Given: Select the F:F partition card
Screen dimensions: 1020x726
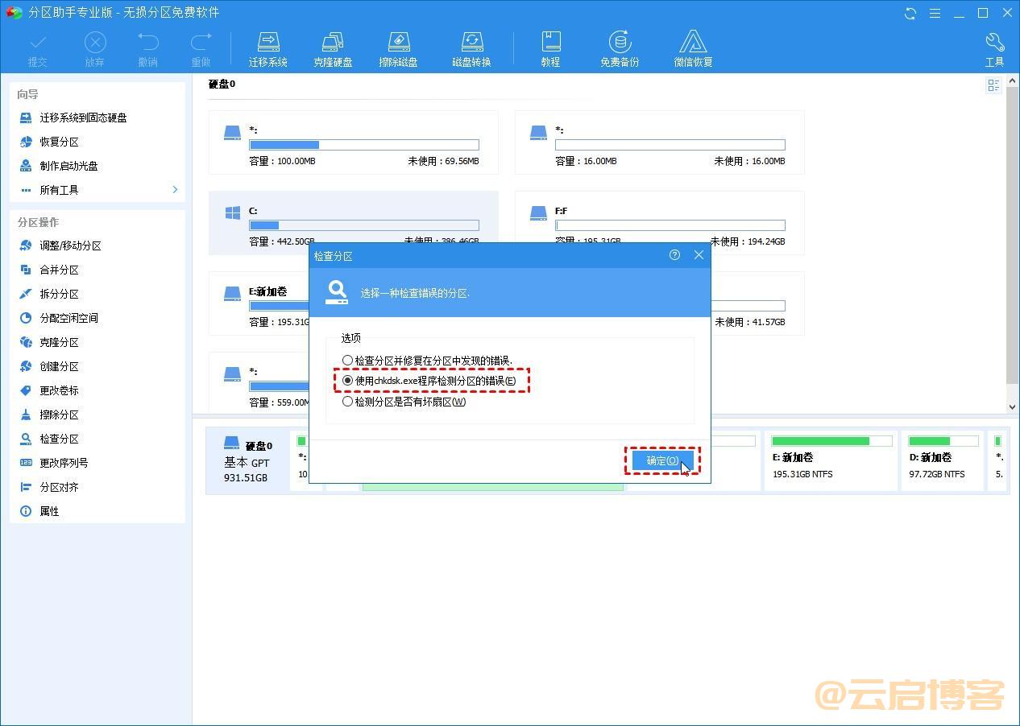Looking at the screenshot, I should click(x=659, y=223).
